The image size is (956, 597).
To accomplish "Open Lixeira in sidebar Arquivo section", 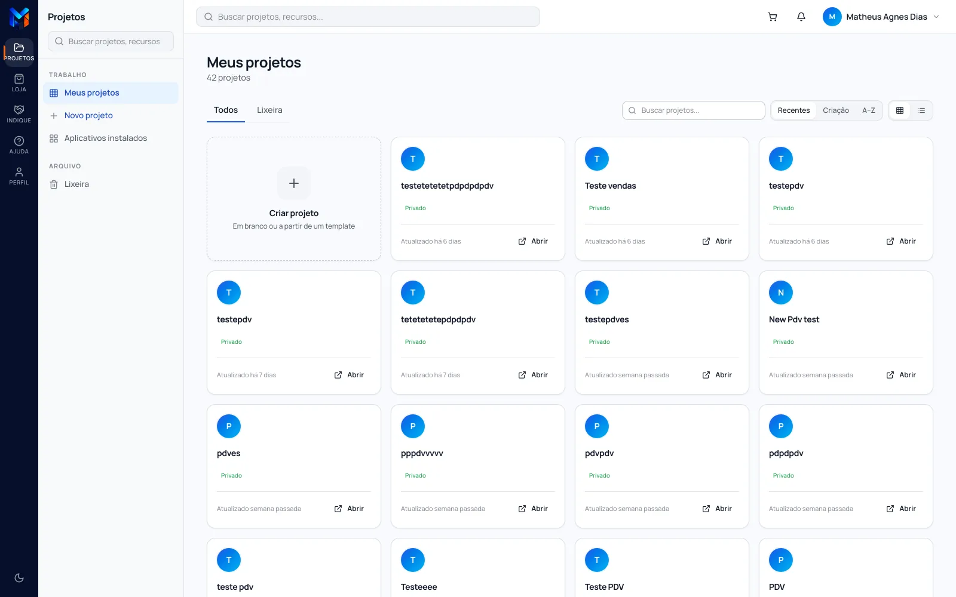I will click(111, 184).
